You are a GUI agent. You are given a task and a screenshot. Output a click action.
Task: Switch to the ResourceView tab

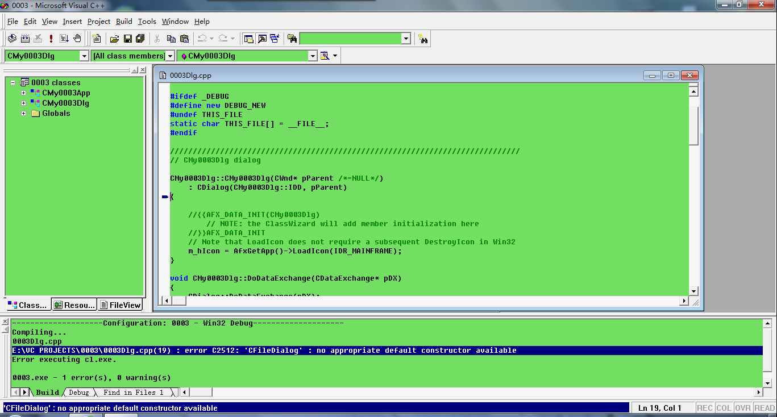(x=74, y=305)
